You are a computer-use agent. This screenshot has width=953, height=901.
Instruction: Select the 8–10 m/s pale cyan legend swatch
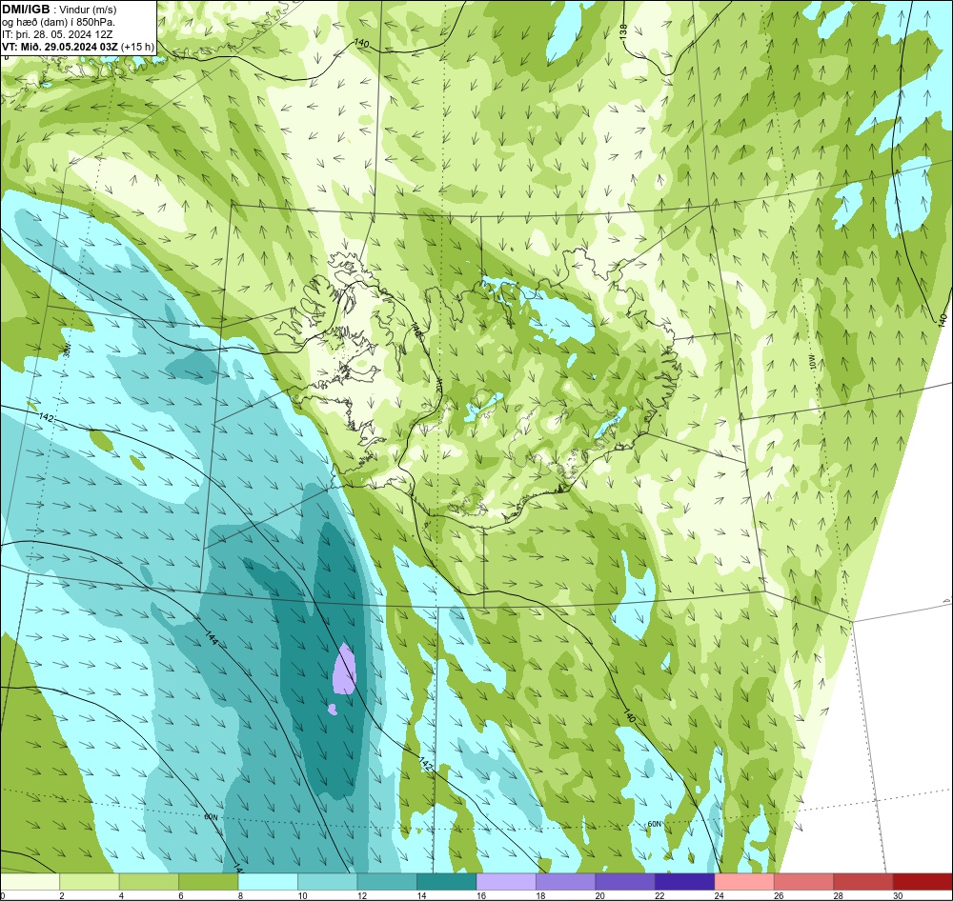tap(268, 882)
